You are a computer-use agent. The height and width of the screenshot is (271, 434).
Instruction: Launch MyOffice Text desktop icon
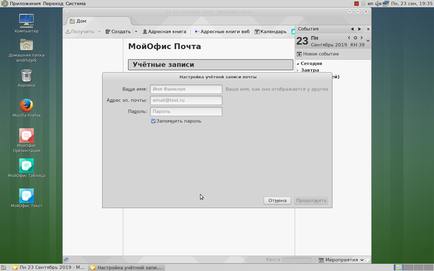tap(27, 198)
